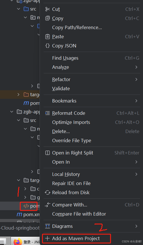
Task: Collapse the first src folder in tree
Action: tap(19, 9)
